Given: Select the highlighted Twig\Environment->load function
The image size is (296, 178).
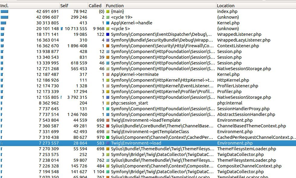Looking at the screenshot, I should click(148, 143).
